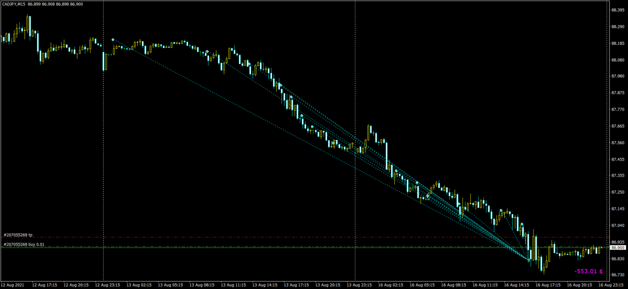The width and height of the screenshot is (628, 289).
Task: Click the -553.01 $ profit readout
Action: click(589, 272)
